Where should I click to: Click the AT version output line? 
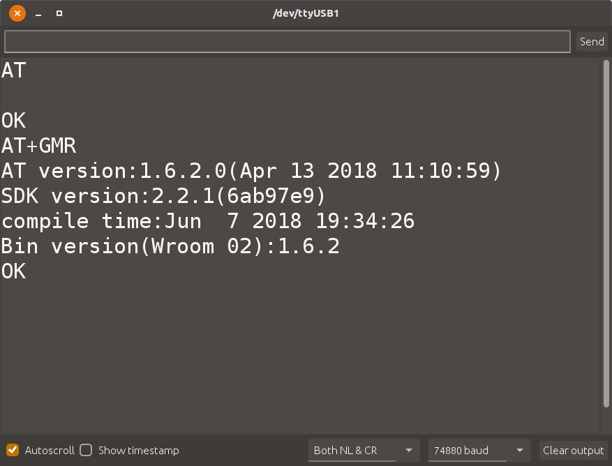pos(251,171)
